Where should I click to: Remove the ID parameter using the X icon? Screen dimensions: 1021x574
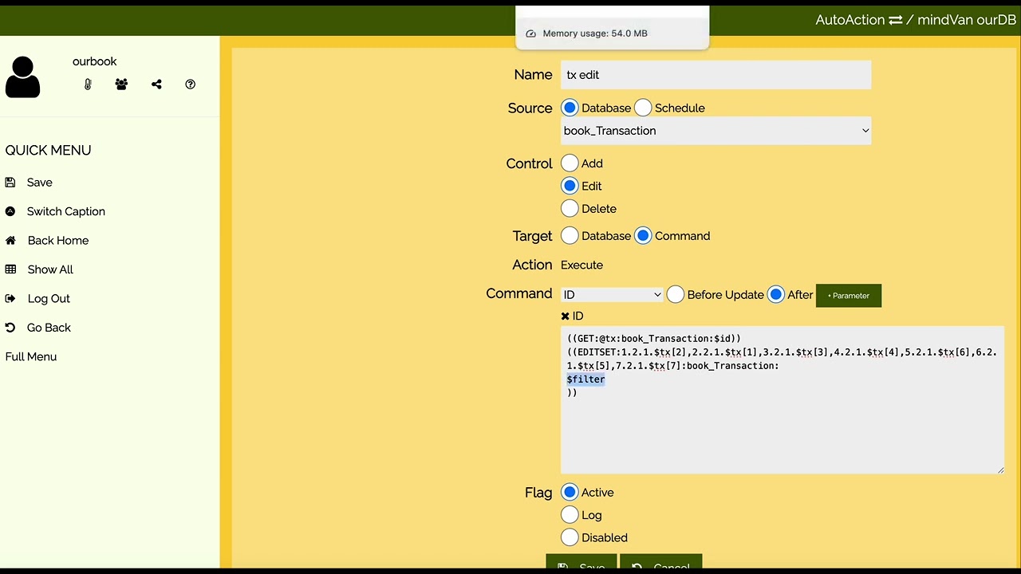tap(566, 316)
